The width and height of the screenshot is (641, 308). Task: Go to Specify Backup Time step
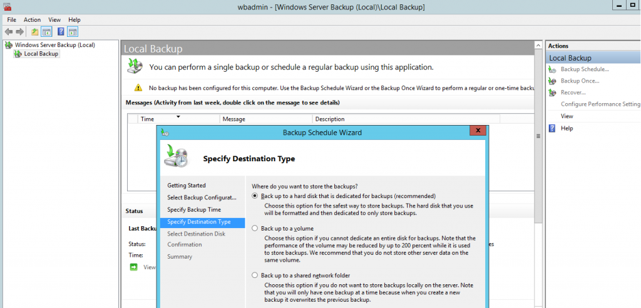pos(194,210)
